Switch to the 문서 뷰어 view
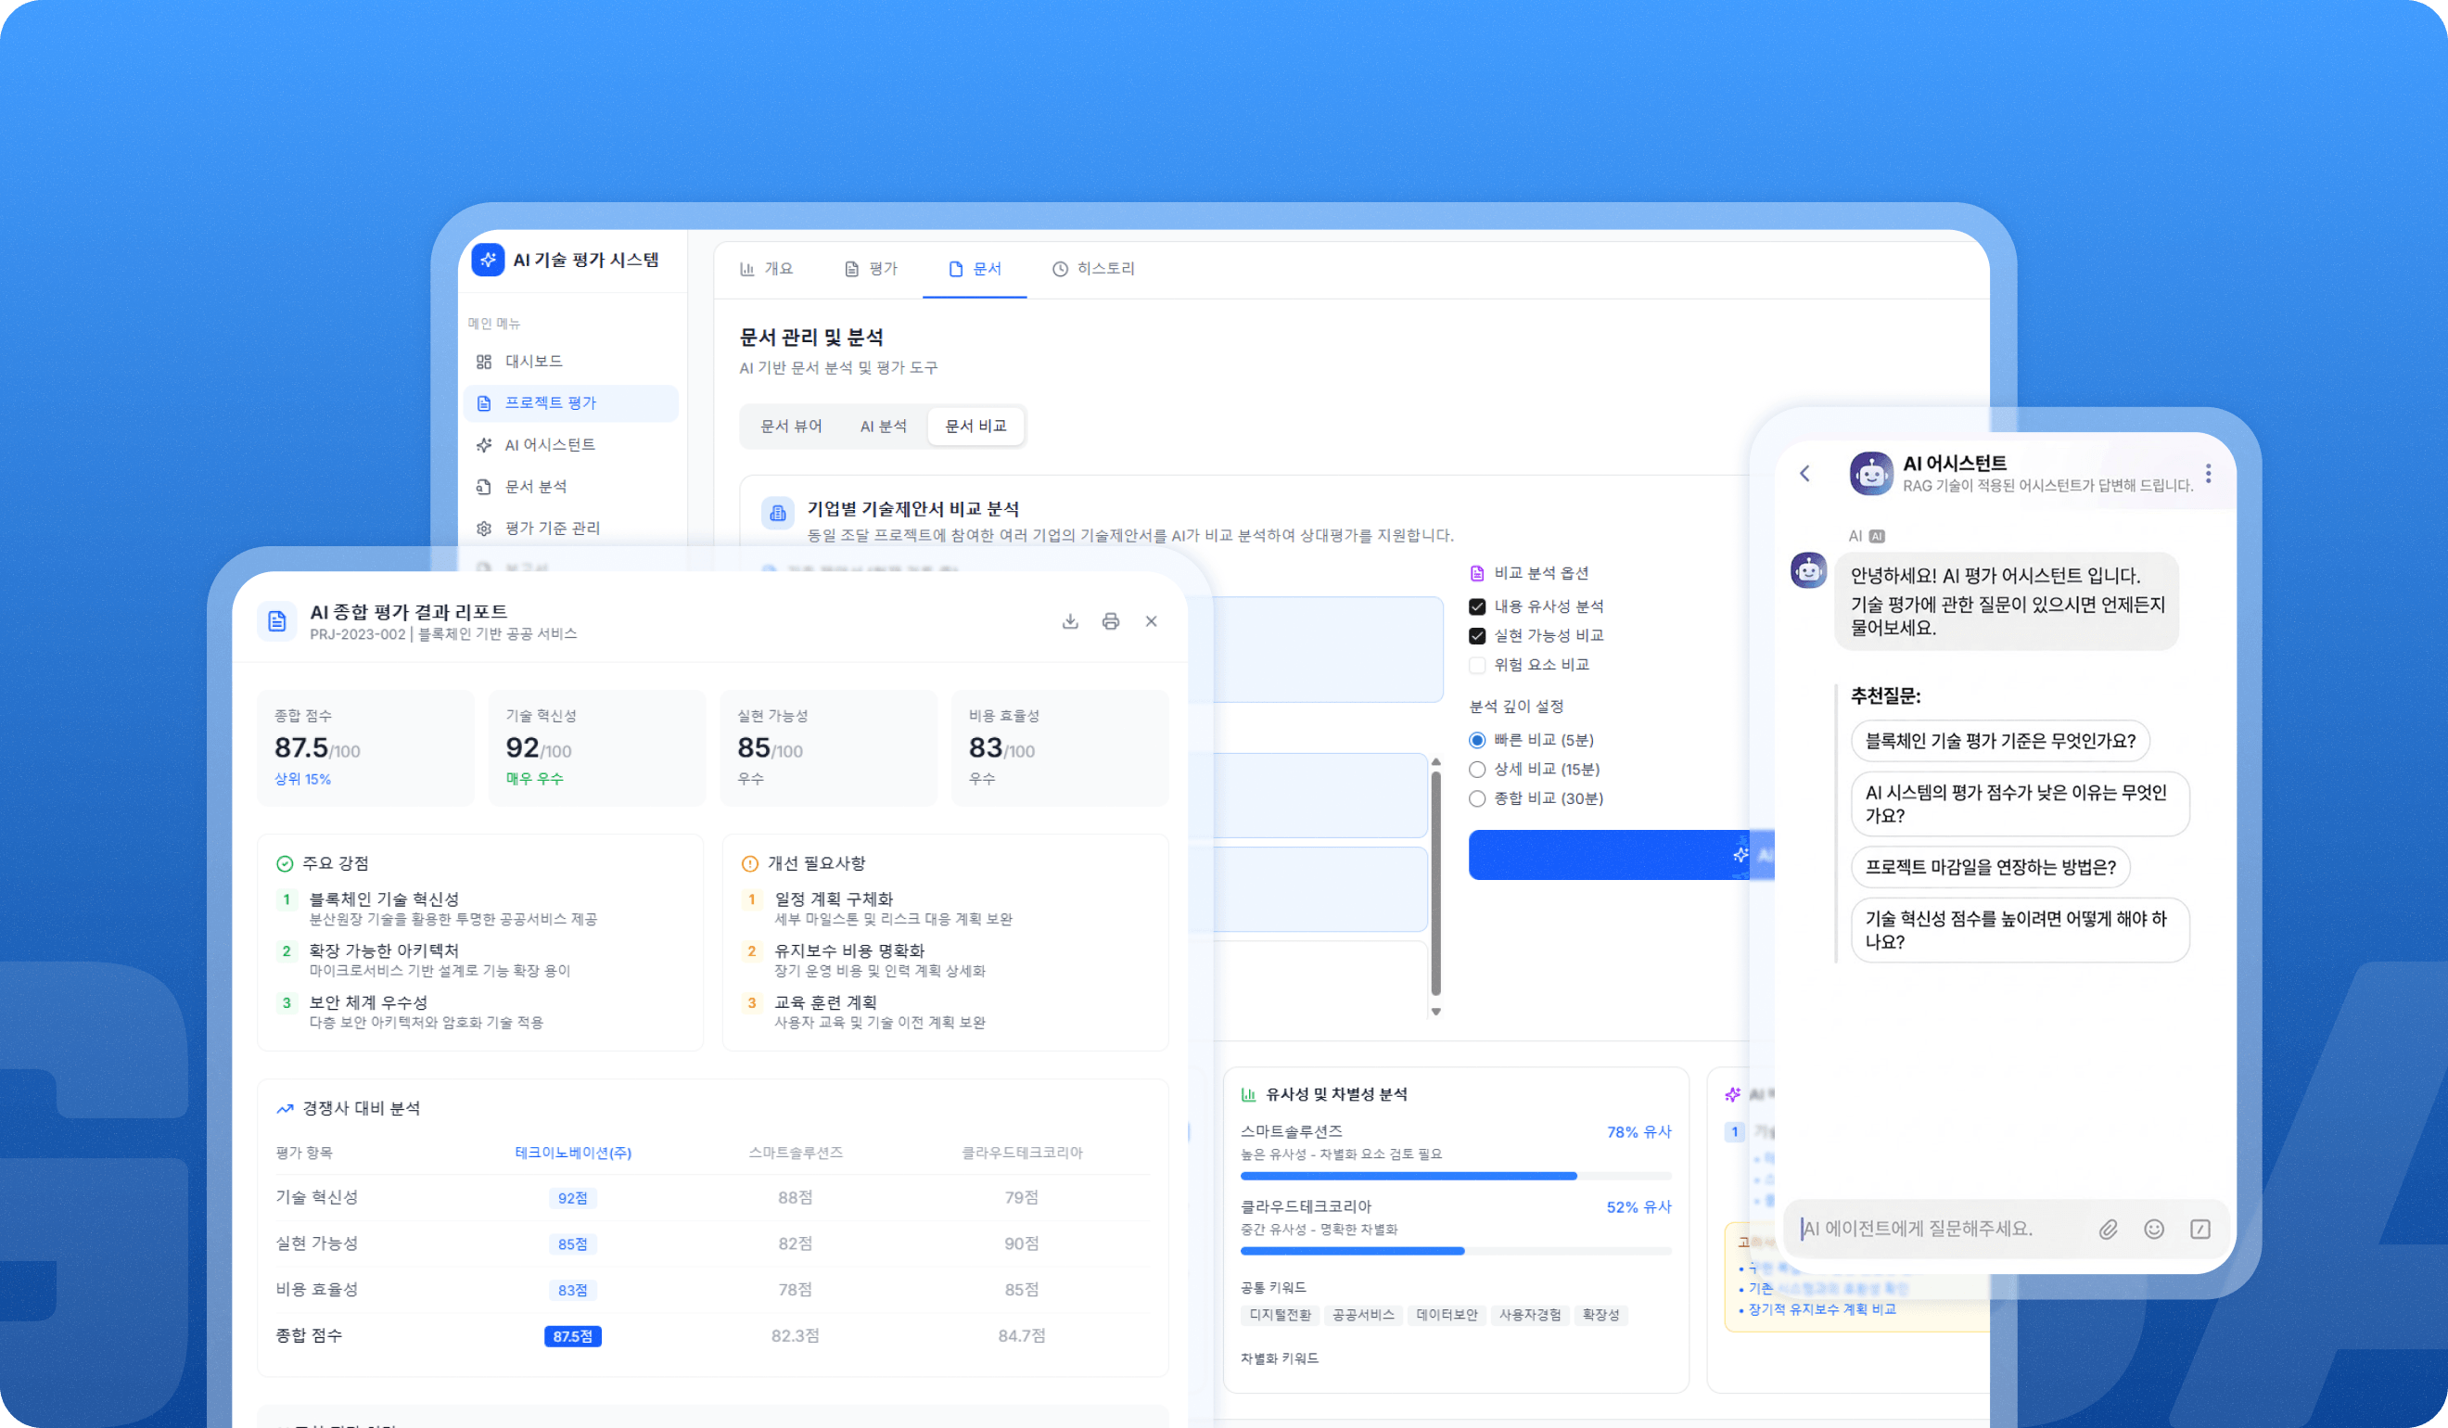2448x1428 pixels. pyautogui.click(x=791, y=426)
